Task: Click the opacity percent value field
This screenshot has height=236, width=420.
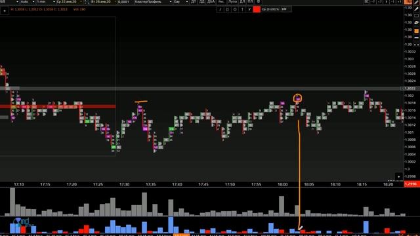Action: (285, 9)
